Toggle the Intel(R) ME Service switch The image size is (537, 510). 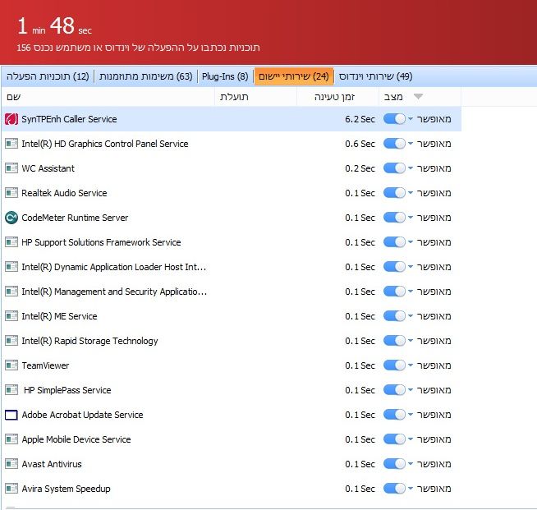pos(394,316)
